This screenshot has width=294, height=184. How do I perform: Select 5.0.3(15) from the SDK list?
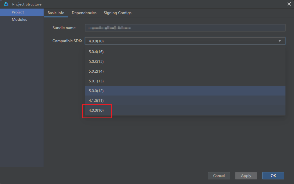(x=96, y=62)
